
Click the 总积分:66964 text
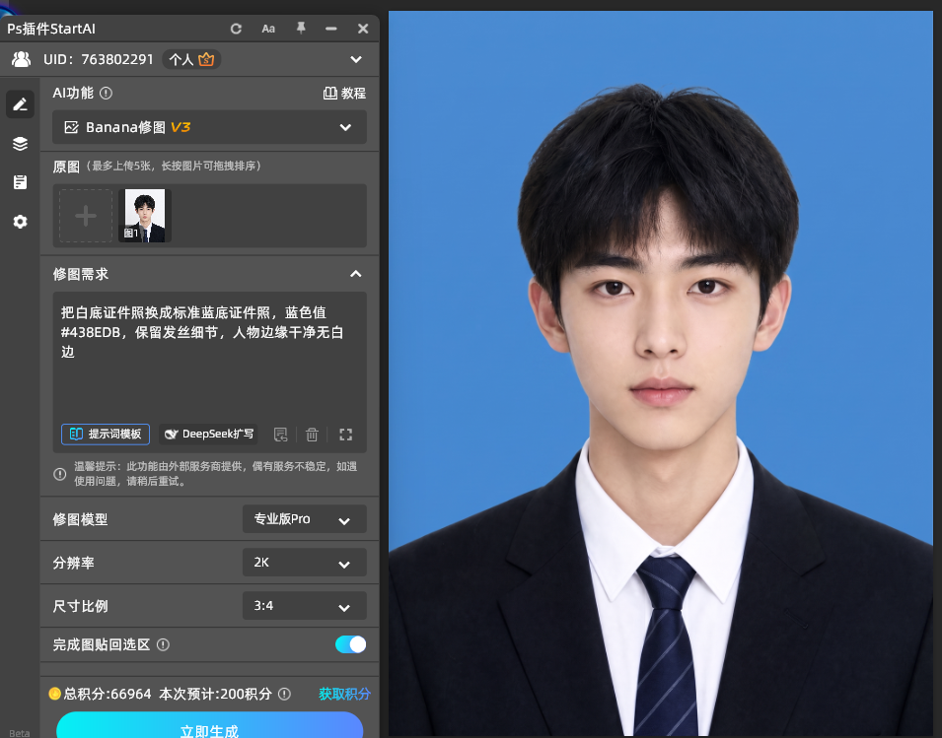pos(108,695)
